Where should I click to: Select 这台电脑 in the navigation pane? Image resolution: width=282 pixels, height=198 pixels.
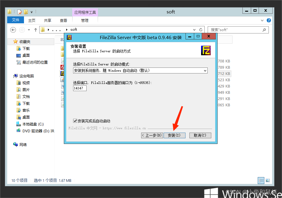[x=27, y=76]
